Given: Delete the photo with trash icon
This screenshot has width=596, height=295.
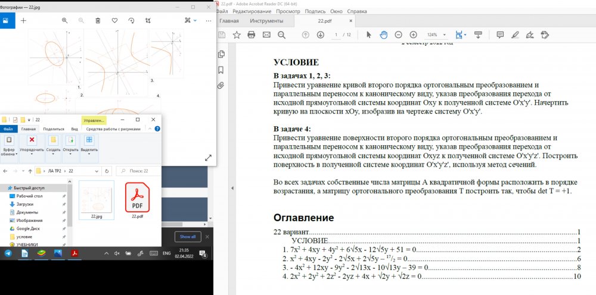Looking at the screenshot, I should pos(98,20).
